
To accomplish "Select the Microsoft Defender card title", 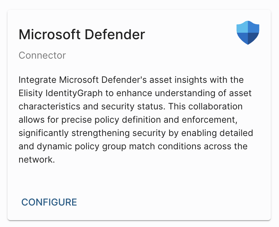I will pyautogui.click(x=82, y=34).
